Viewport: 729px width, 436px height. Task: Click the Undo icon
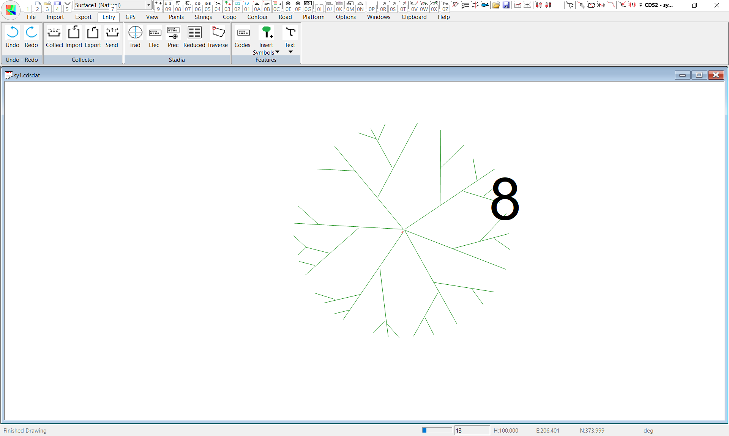click(13, 33)
